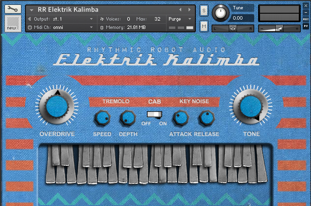This screenshot has height=206, width=311.
Task: Click the Max voices value 32
Action: [x=157, y=19]
